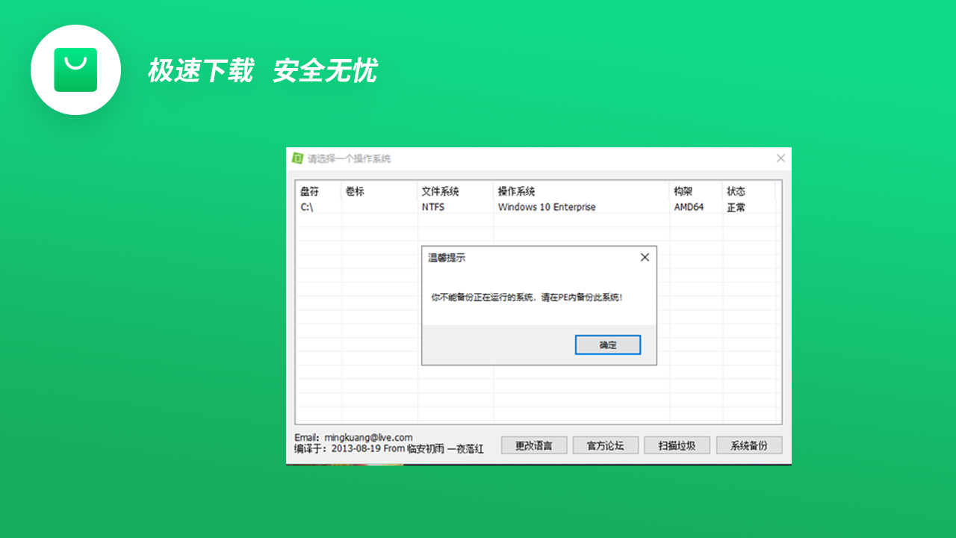Click the 系统备份 button
Image resolution: width=956 pixels, height=538 pixels.
tap(748, 445)
